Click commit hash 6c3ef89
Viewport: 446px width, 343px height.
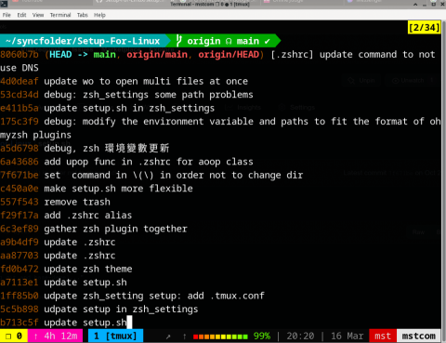tap(20, 229)
